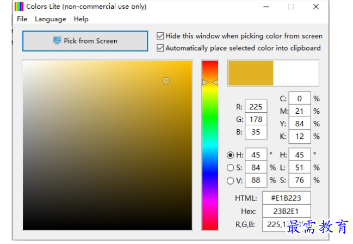Click the C percentage field showing 0
This screenshot has width=353, height=244.
pyautogui.click(x=300, y=99)
